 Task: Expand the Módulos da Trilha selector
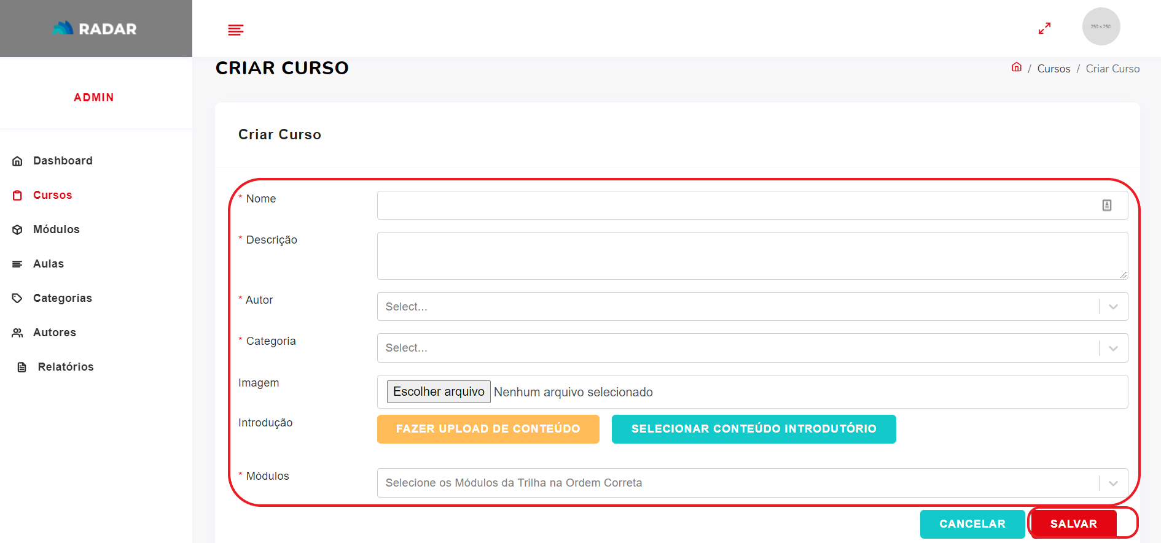[x=1113, y=483]
